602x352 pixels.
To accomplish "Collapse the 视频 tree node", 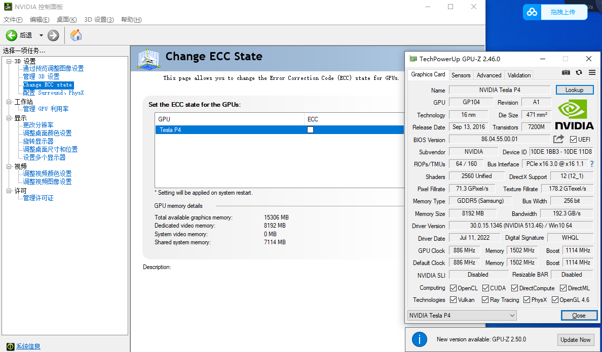I will pyautogui.click(x=9, y=166).
